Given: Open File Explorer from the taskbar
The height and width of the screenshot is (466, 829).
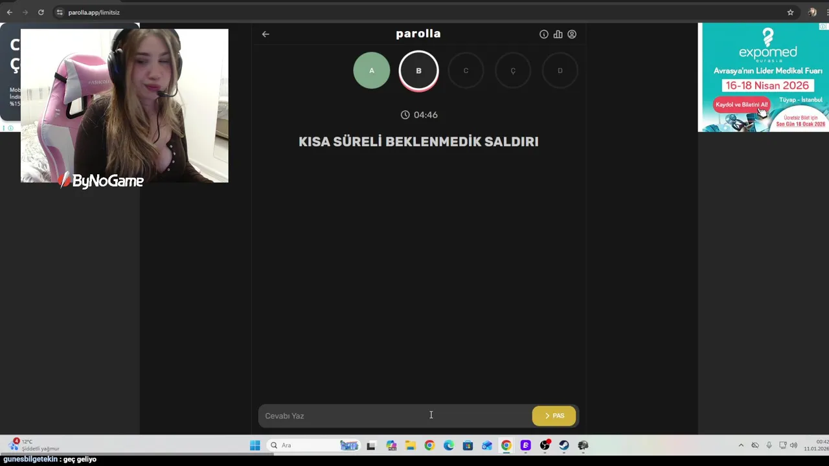Looking at the screenshot, I should 410,445.
